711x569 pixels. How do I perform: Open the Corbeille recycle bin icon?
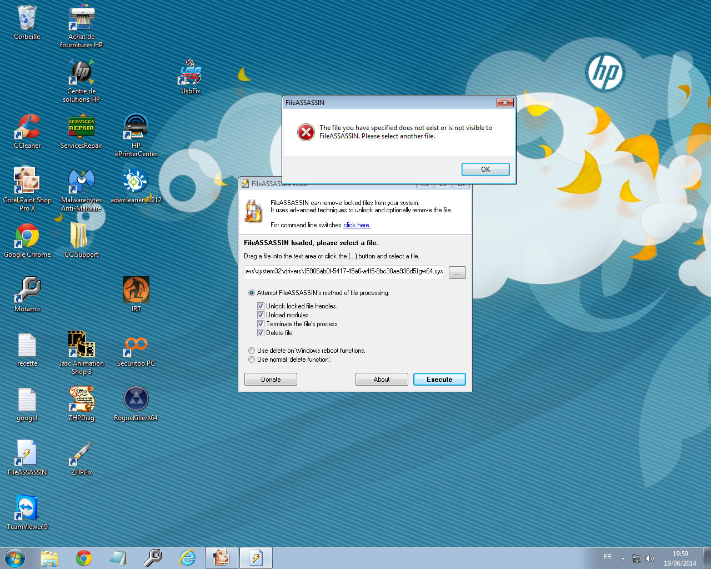(x=27, y=23)
